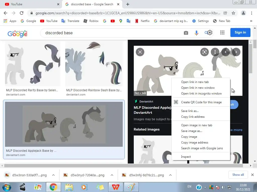
Task: Close the downloads bar
Action: tap(252, 175)
